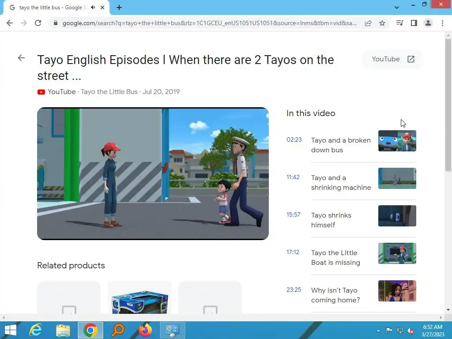452x339 pixels.
Task: Jump to timestamp 17:12
Action: click(293, 252)
